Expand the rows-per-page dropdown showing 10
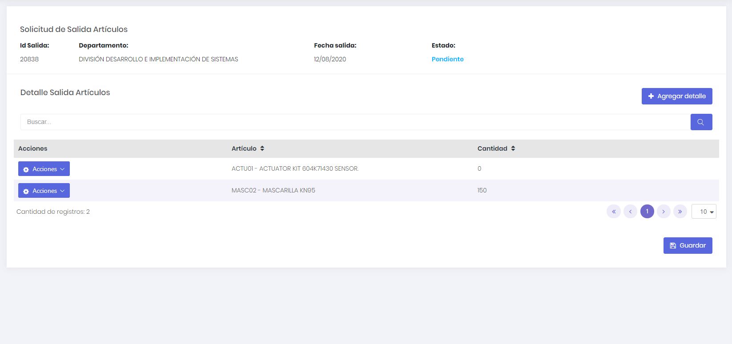This screenshot has height=344, width=732. point(704,212)
